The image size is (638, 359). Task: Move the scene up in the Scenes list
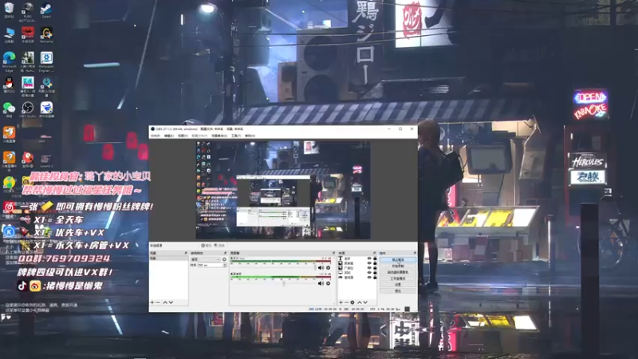tap(165, 302)
